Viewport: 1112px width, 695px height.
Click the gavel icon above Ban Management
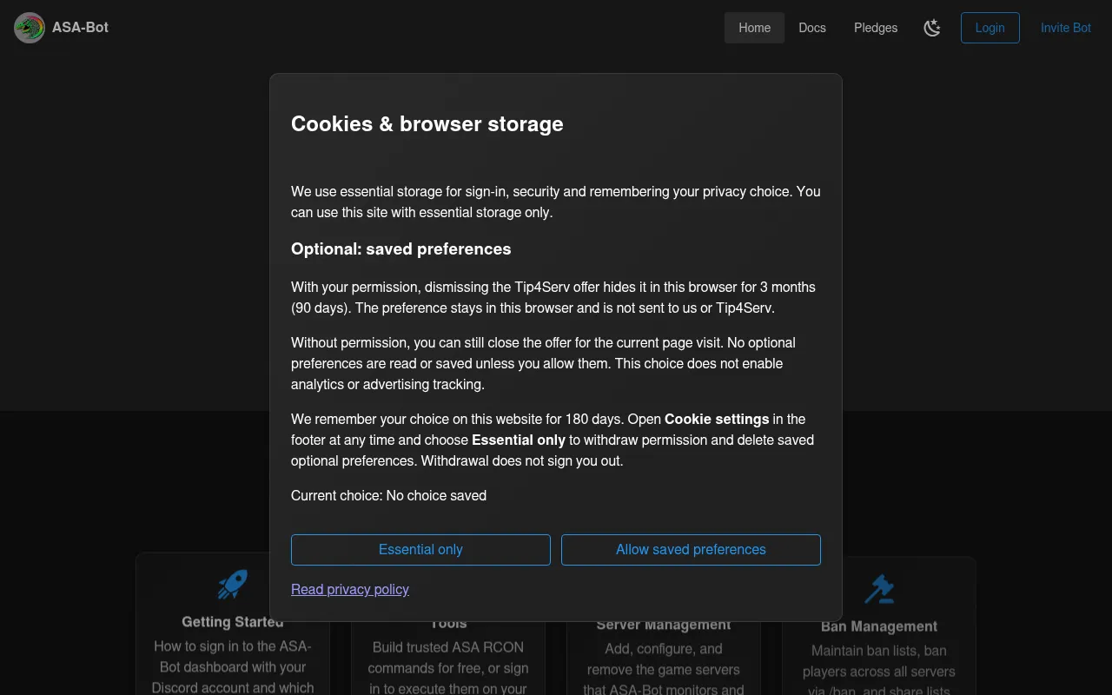coord(879,589)
